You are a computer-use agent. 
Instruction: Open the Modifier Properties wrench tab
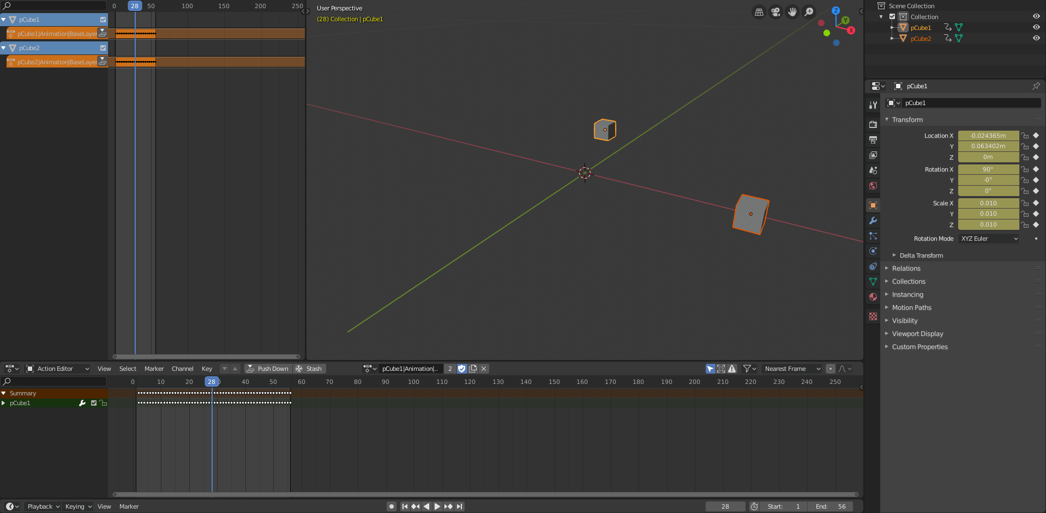click(873, 221)
